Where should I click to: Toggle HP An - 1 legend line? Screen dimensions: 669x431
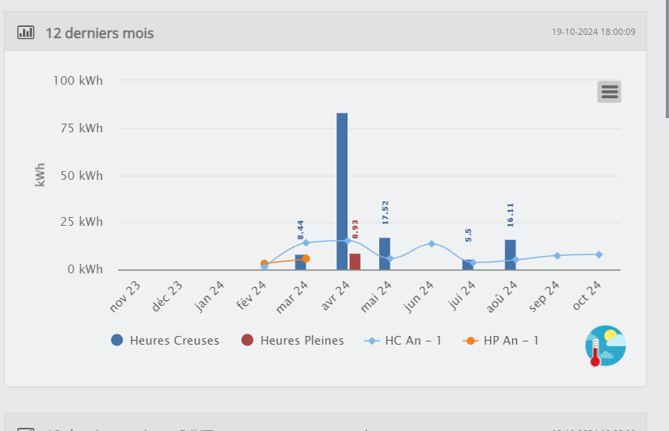[x=500, y=341]
